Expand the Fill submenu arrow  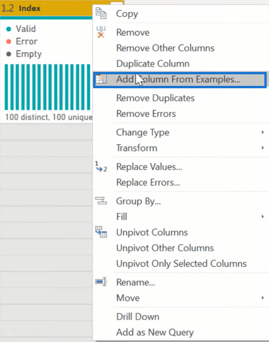pyautogui.click(x=263, y=217)
